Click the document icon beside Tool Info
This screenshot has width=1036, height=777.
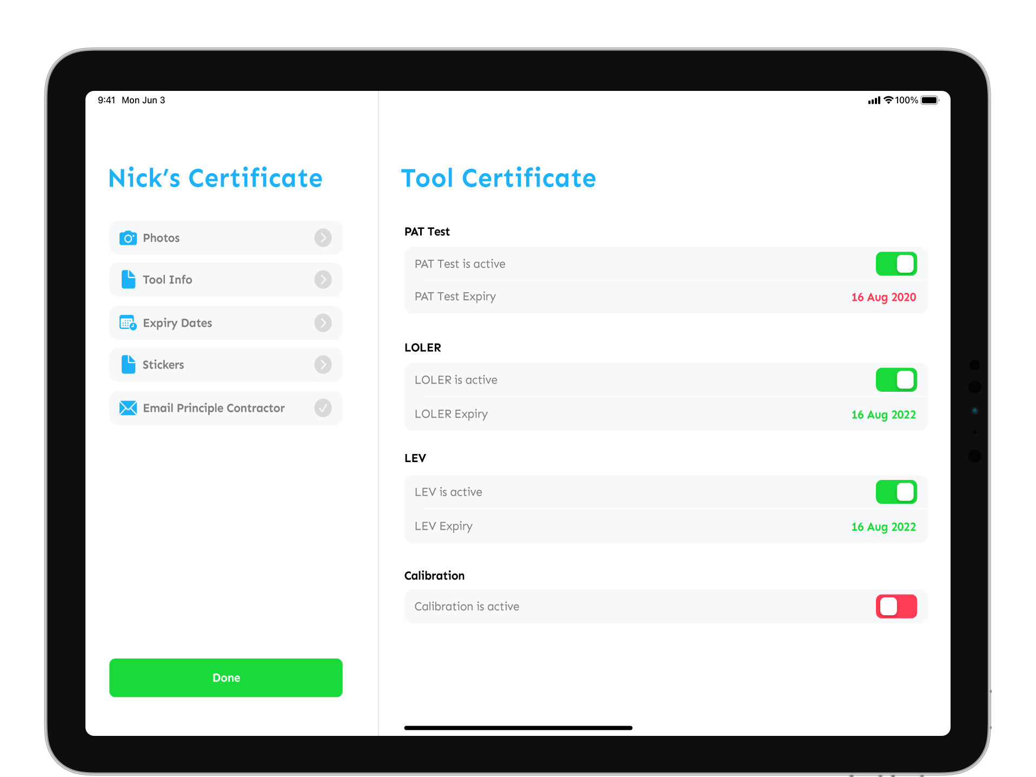click(128, 280)
